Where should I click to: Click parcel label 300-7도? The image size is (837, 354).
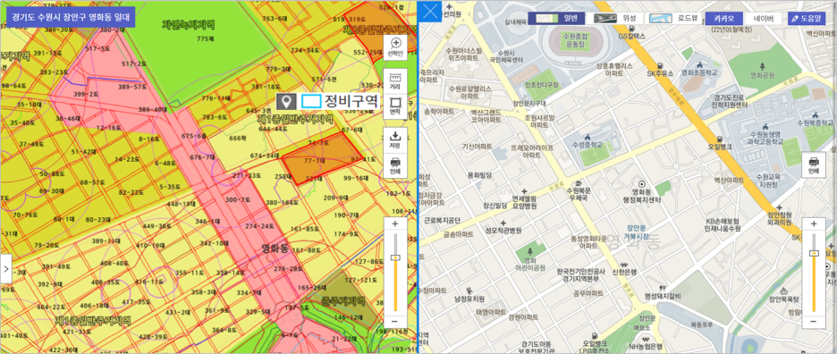(238, 199)
